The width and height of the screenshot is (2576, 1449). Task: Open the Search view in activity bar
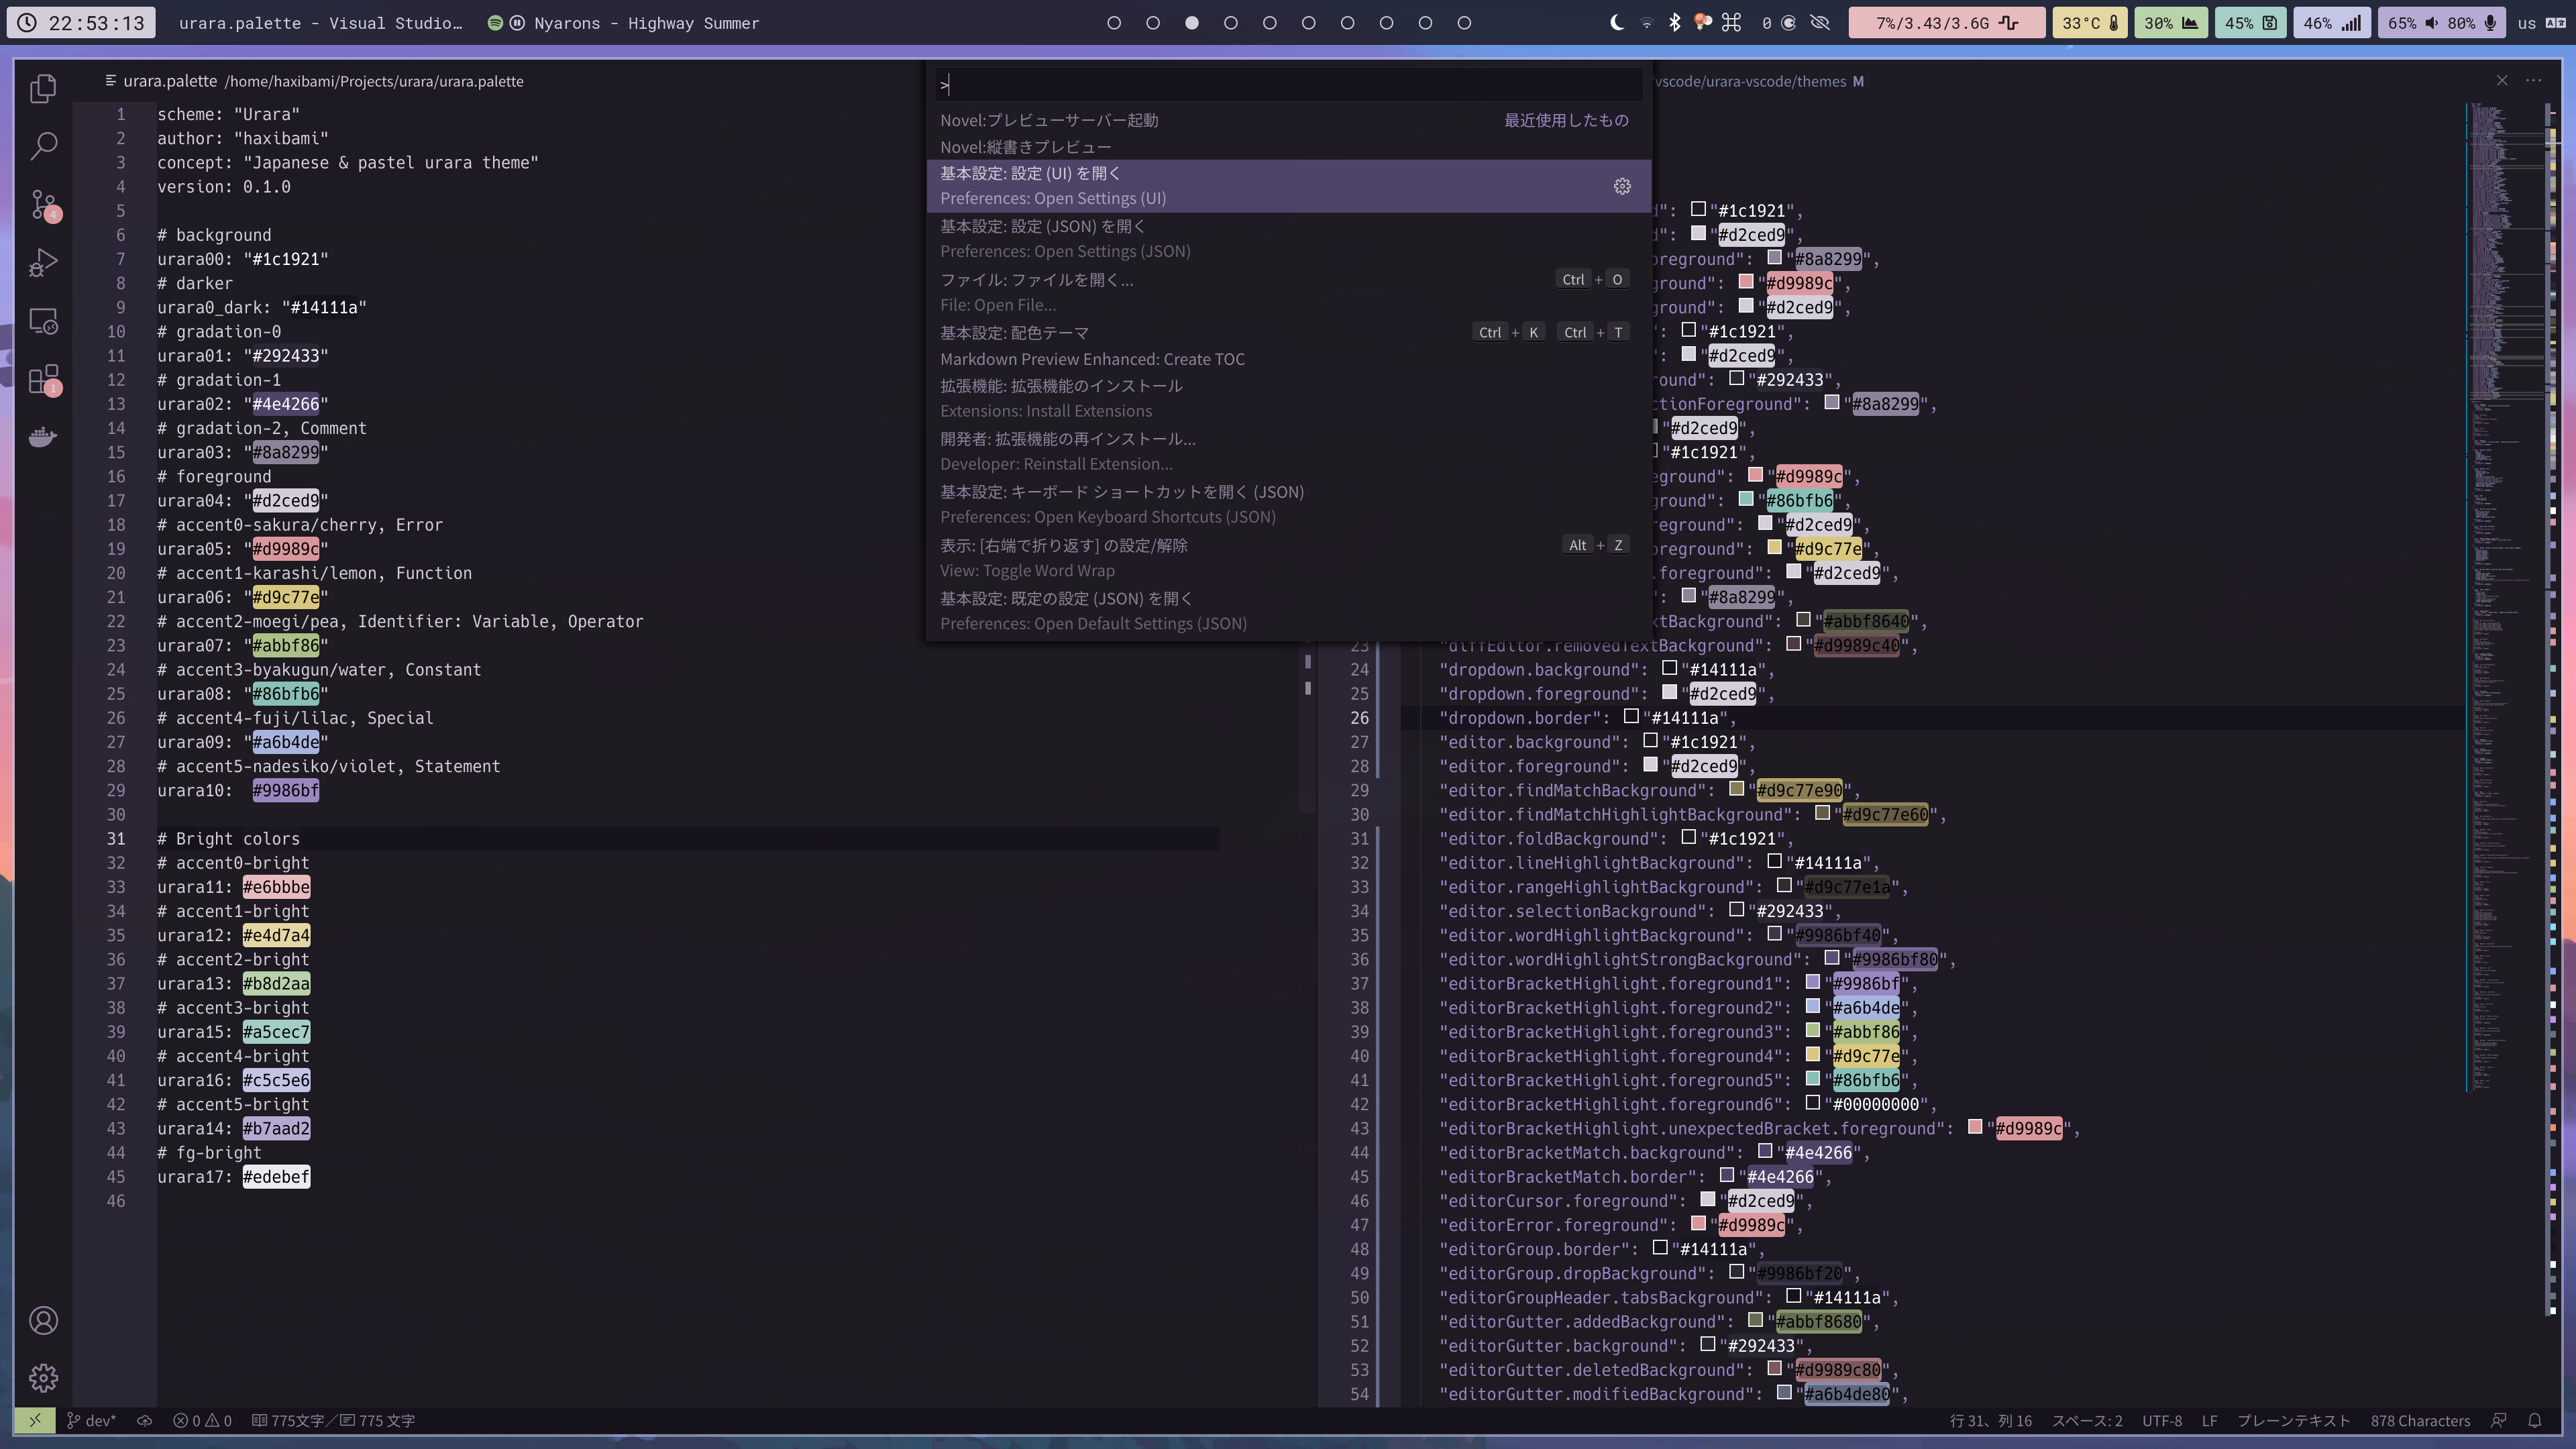pyautogui.click(x=43, y=146)
